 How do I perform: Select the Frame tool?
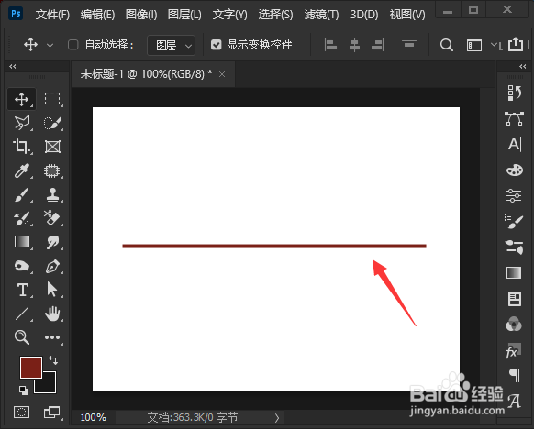pyautogui.click(x=52, y=147)
